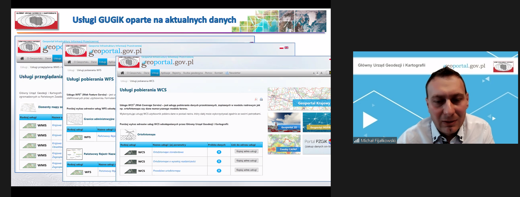The width and height of the screenshot is (520, 197).
Task: Open the Służba geodezyjna menu
Action: coord(193,73)
